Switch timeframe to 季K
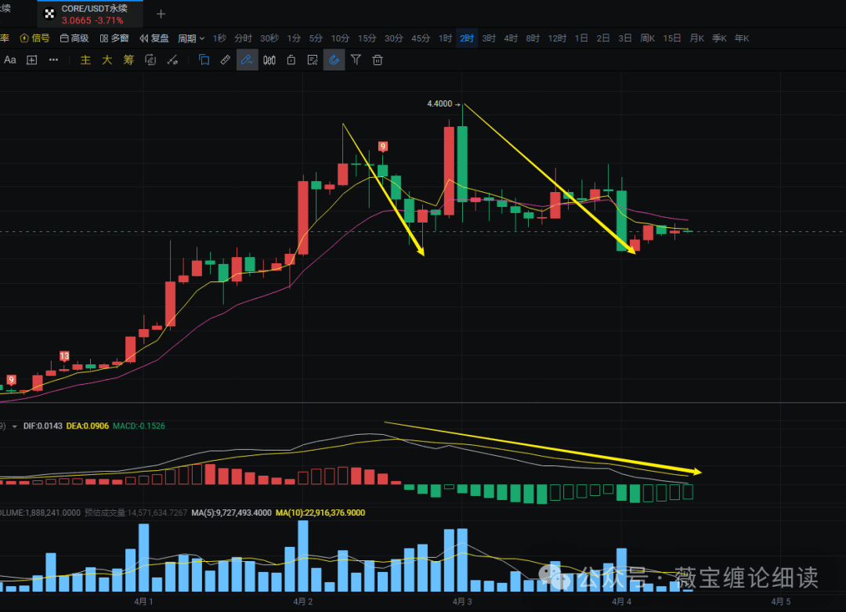Viewport: 846px width, 612px height. [719, 38]
